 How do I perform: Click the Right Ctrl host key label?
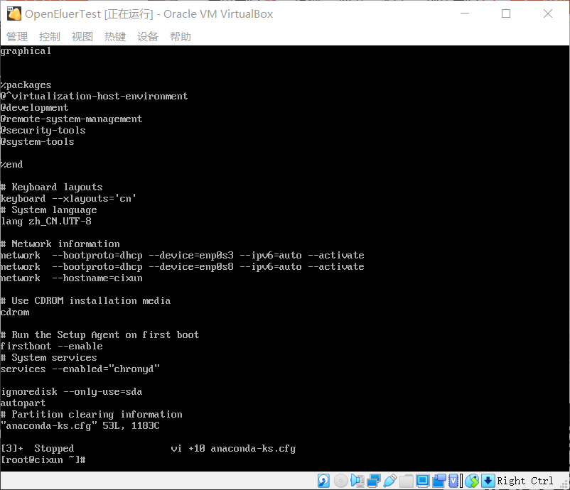pyautogui.click(x=525, y=481)
